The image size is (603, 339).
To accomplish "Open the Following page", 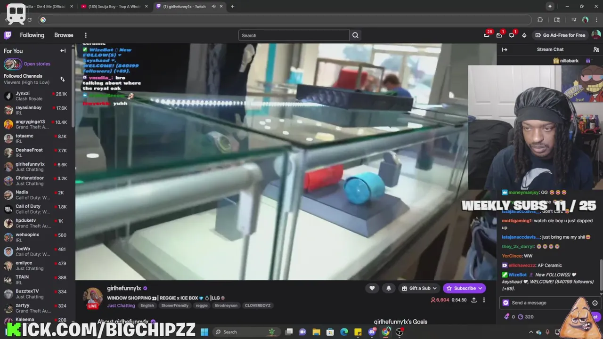I will (32, 35).
